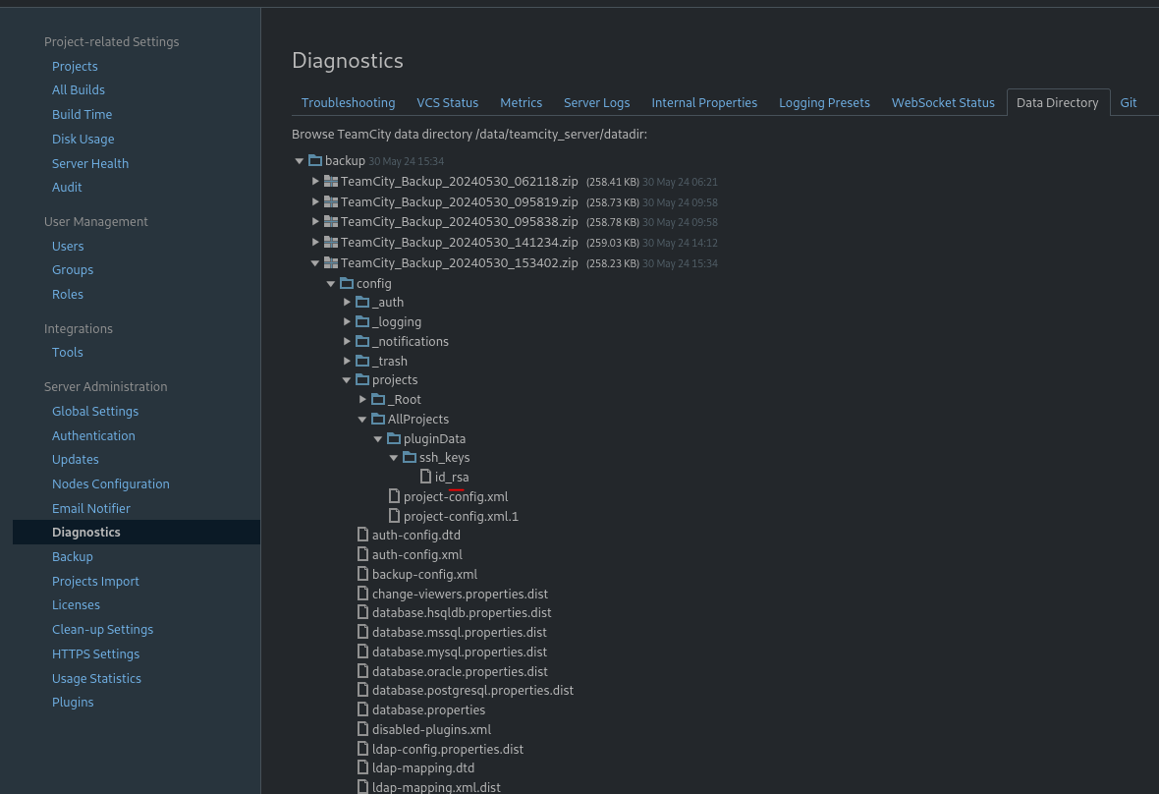
Task: Open the Authentication sidebar link
Action: coord(94,435)
